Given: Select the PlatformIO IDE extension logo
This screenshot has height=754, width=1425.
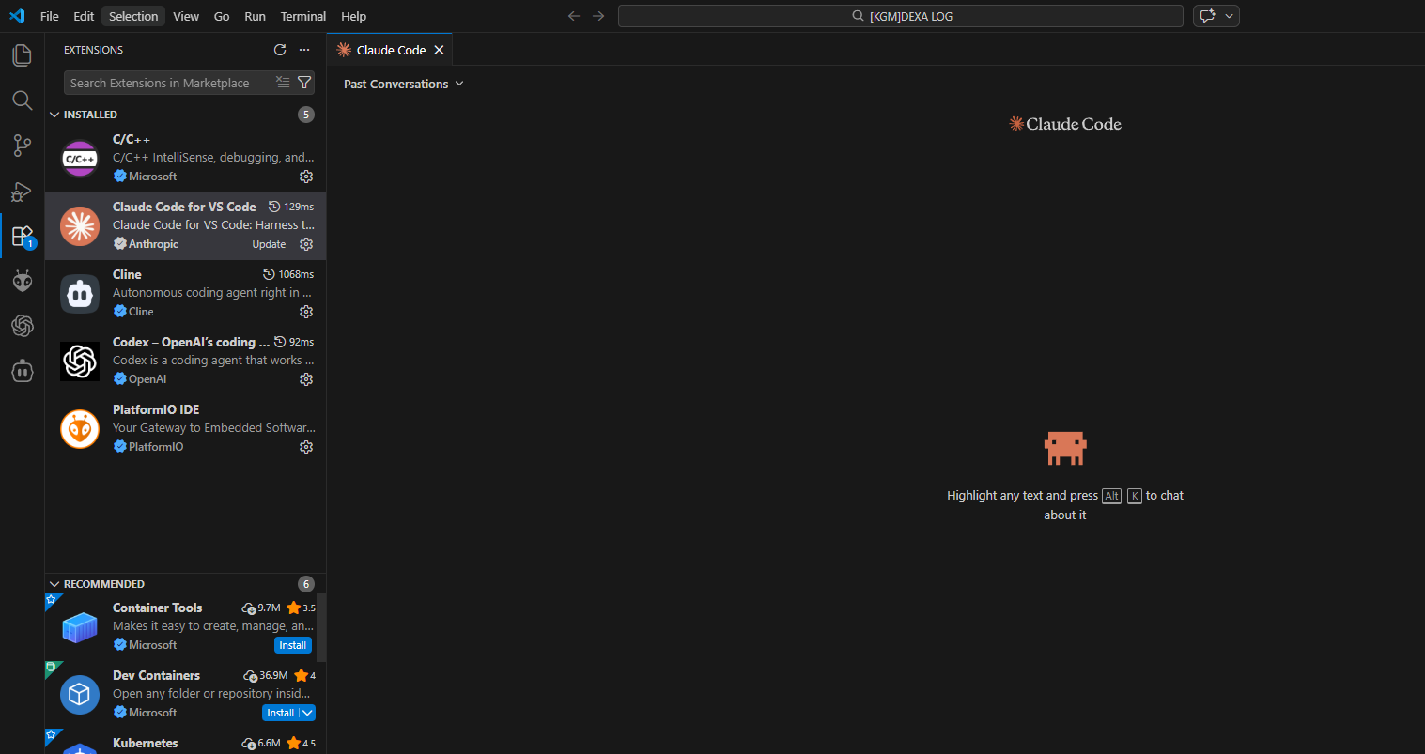Looking at the screenshot, I should click(x=80, y=429).
